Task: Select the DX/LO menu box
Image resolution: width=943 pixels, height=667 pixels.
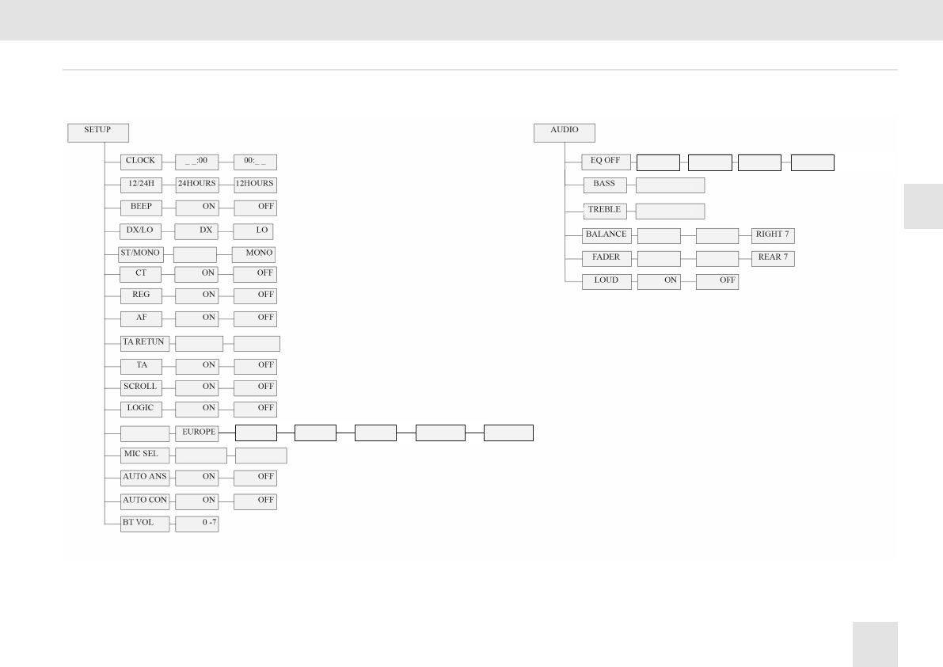Action: (x=140, y=231)
